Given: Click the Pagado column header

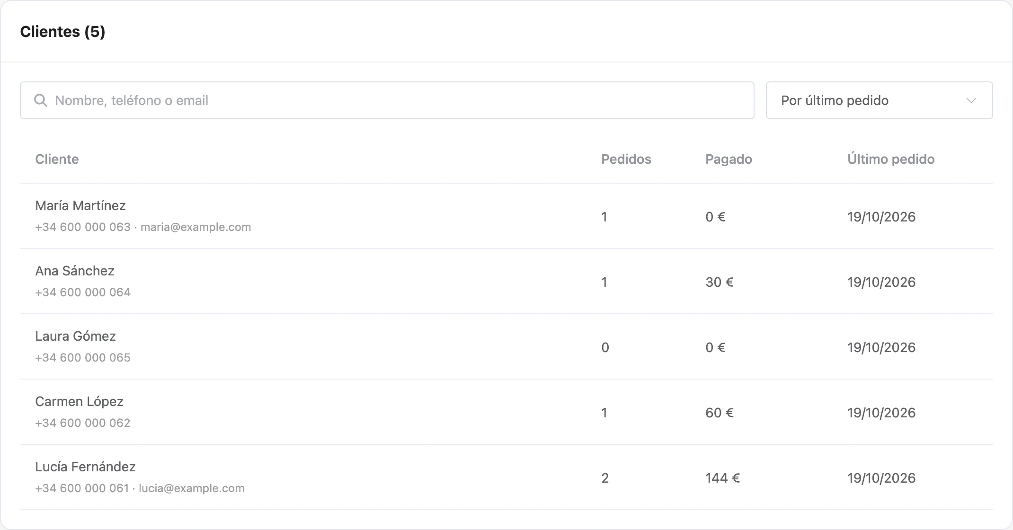Looking at the screenshot, I should point(729,159).
